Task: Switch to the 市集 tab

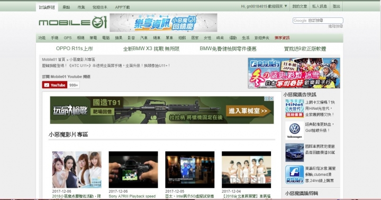Action: coord(81,7)
